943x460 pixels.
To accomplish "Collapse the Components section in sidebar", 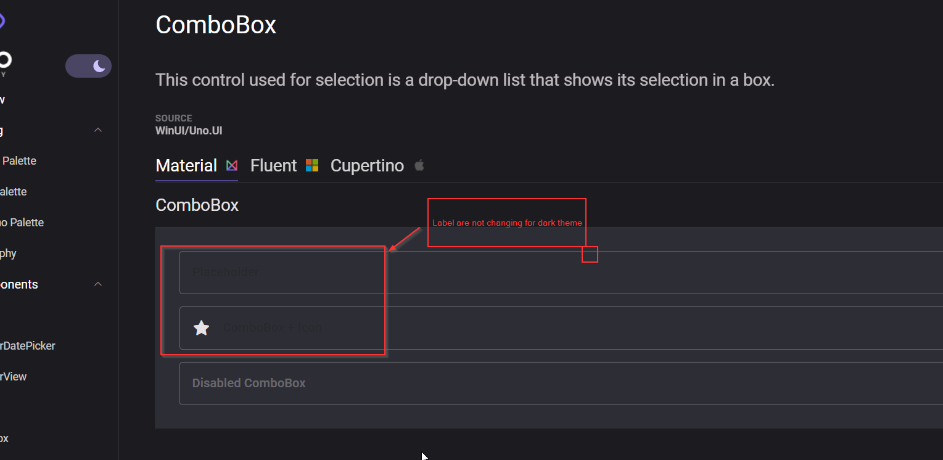I will tap(97, 284).
